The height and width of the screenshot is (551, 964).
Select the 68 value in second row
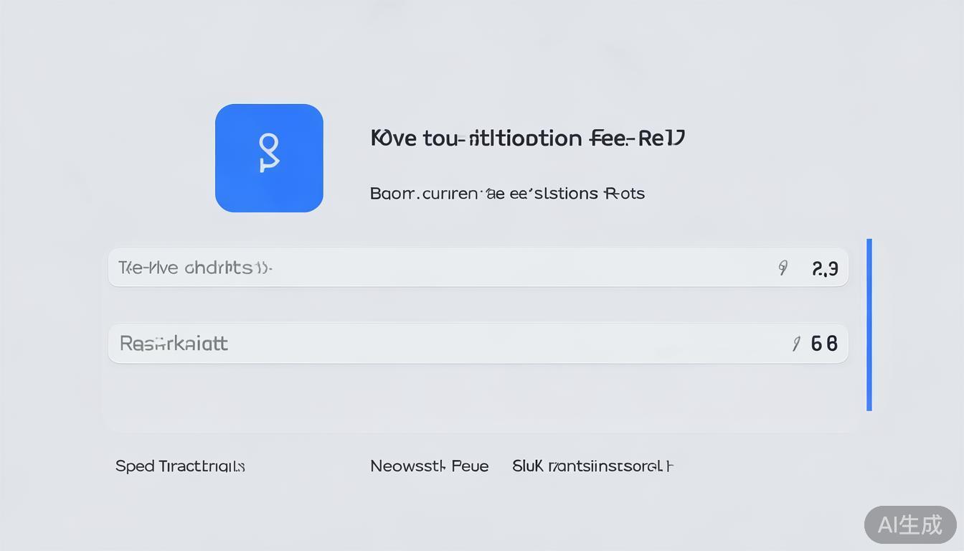[824, 344]
